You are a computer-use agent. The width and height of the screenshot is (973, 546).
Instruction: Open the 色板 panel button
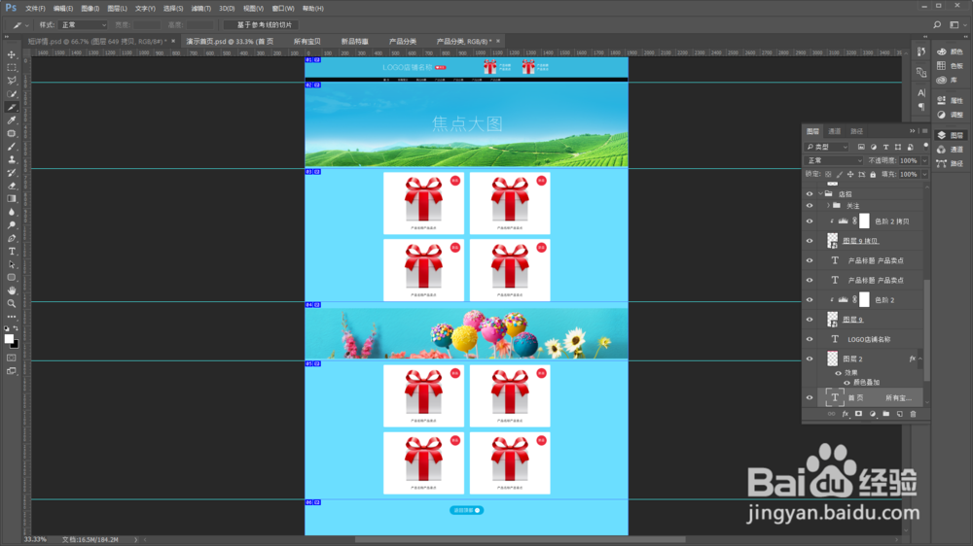click(950, 66)
